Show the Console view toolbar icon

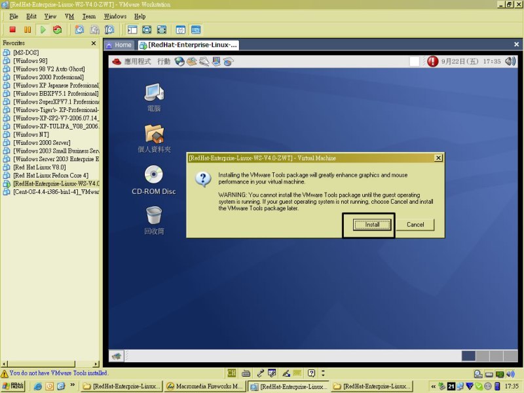coord(196,29)
